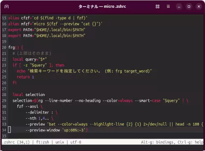Click 'unix' in the status bar

coord(60,142)
